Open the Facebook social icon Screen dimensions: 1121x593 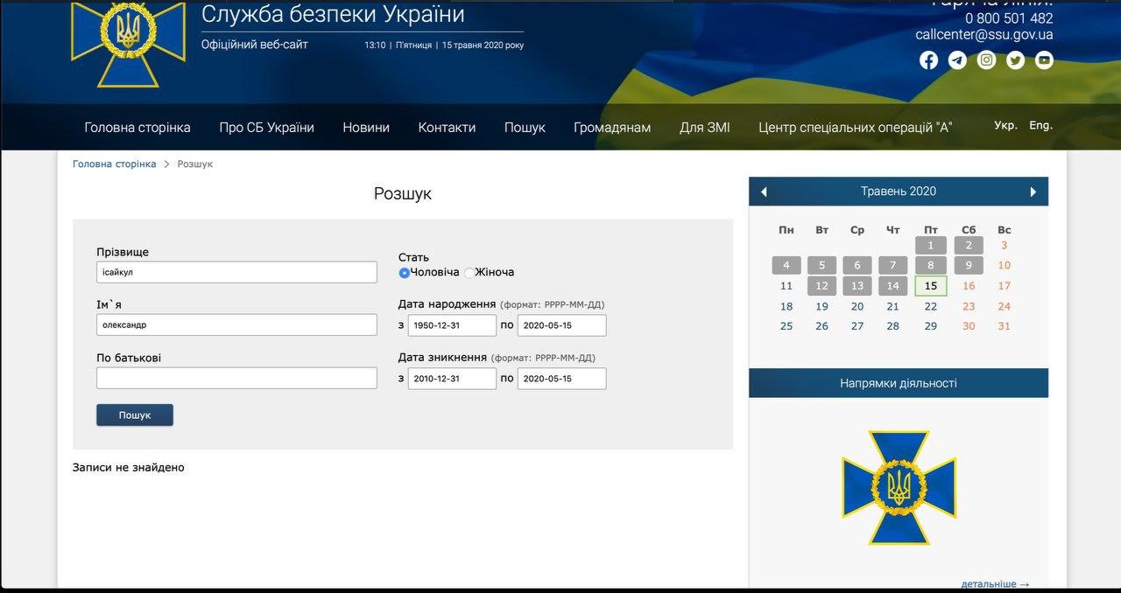(928, 60)
